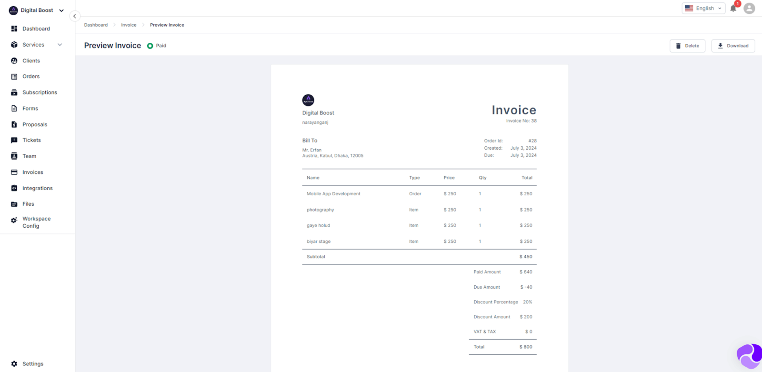Click the VAT & TAX $ 0 value
The image size is (762, 372).
point(529,332)
